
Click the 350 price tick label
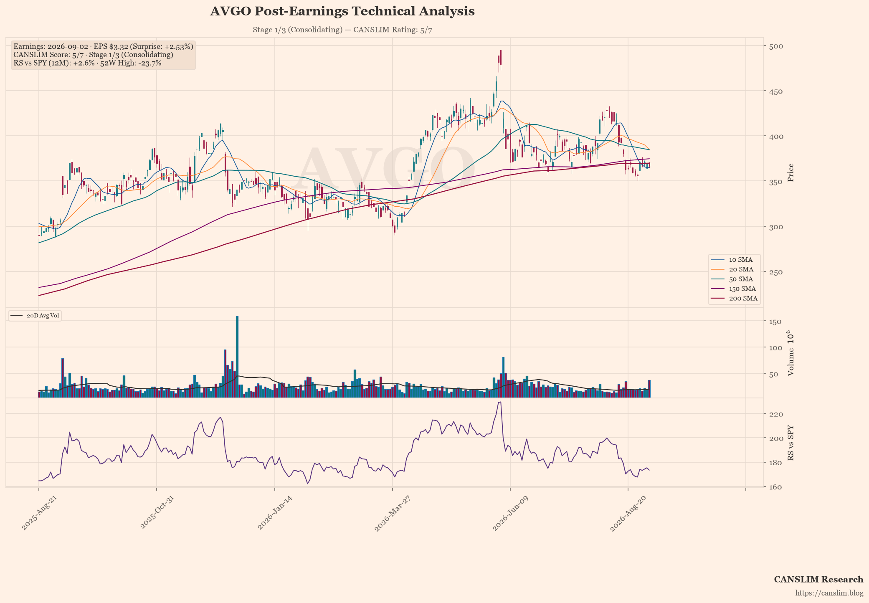[x=775, y=182]
